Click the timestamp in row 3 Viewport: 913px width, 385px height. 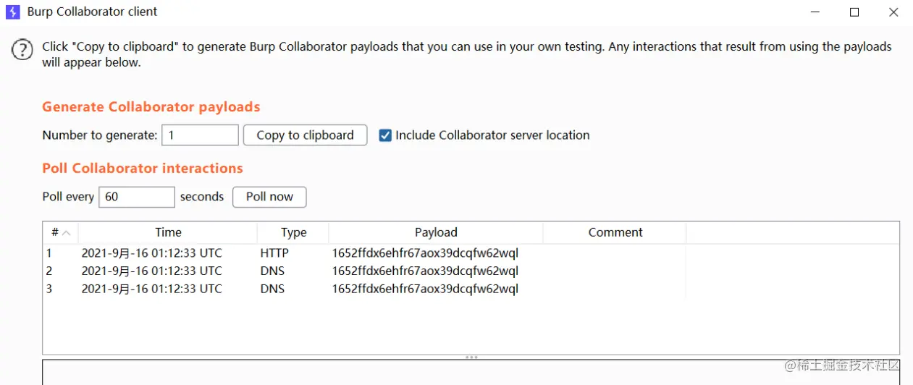(152, 289)
